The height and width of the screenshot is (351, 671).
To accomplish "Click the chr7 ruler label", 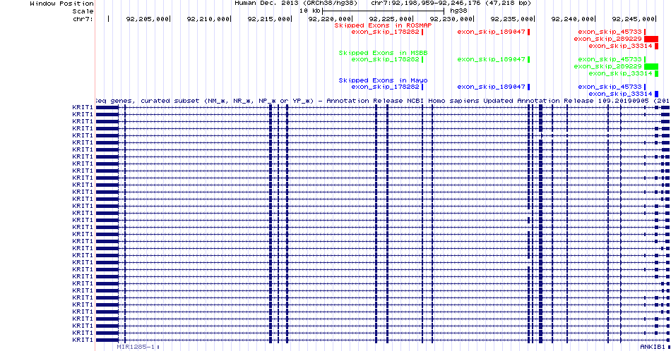I will (83, 19).
